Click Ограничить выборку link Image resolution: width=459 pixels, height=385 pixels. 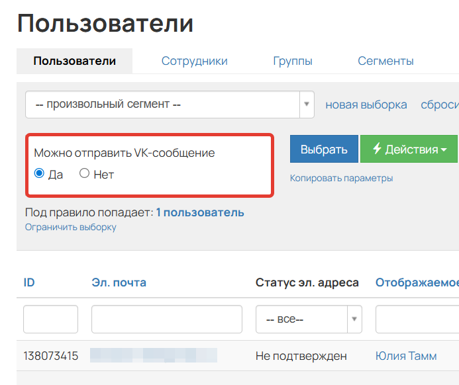point(71,227)
